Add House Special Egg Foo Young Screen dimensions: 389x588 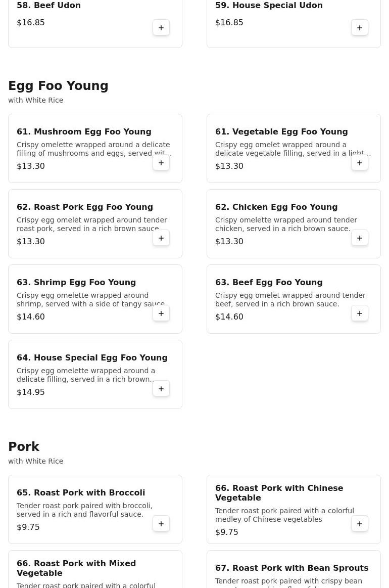pyautogui.click(x=161, y=389)
